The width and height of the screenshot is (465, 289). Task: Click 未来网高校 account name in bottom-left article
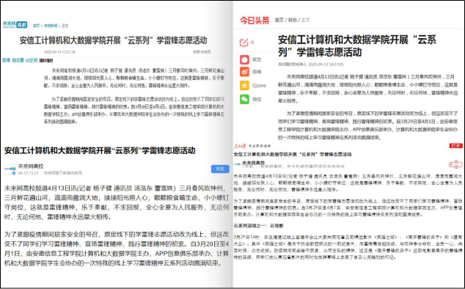31,167
